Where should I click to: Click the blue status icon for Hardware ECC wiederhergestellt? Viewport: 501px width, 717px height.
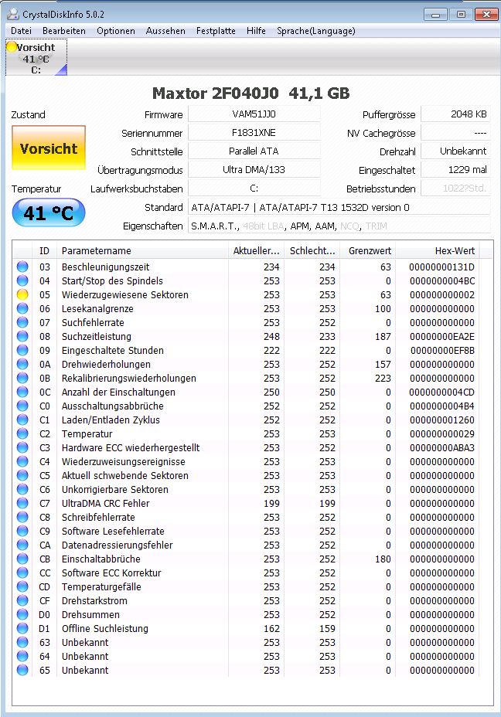point(22,447)
